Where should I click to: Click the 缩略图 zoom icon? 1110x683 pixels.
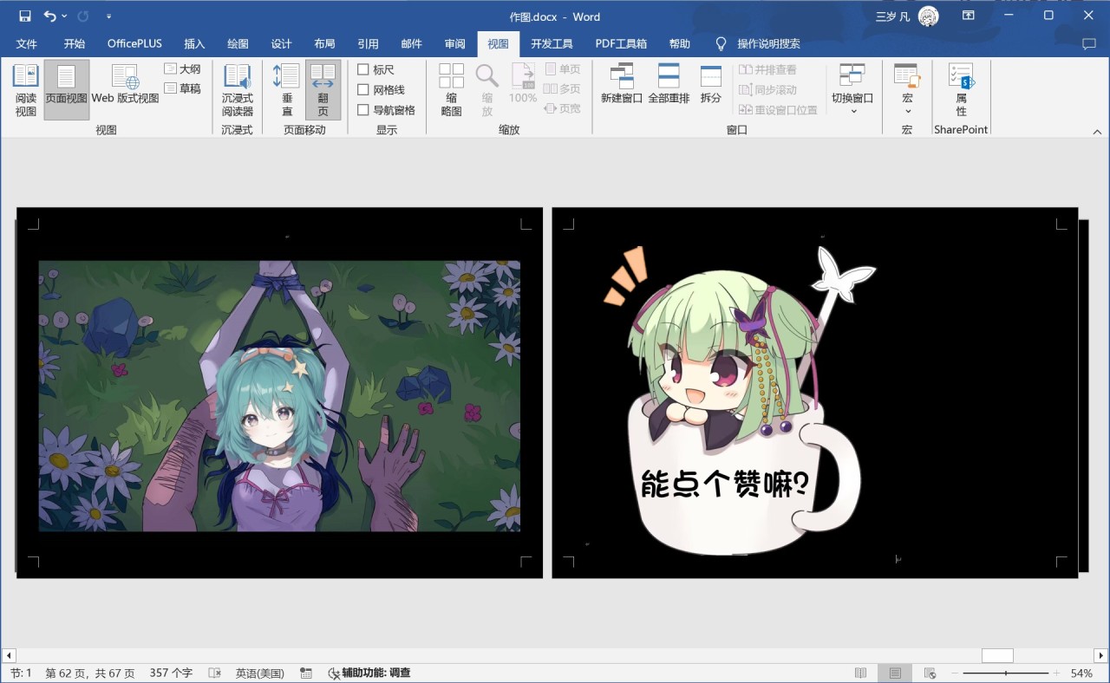[x=451, y=87]
